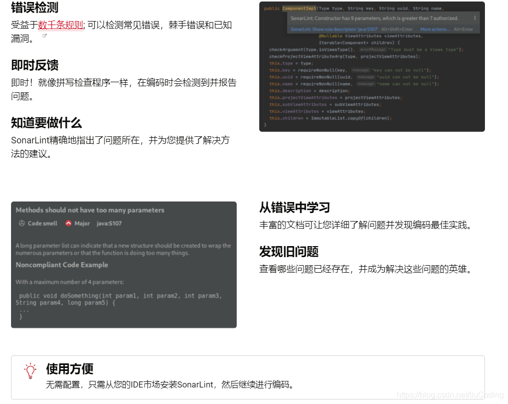This screenshot has width=508, height=404.
Task: Click 'Show rule description' link in tooltip
Action: [x=334, y=29]
